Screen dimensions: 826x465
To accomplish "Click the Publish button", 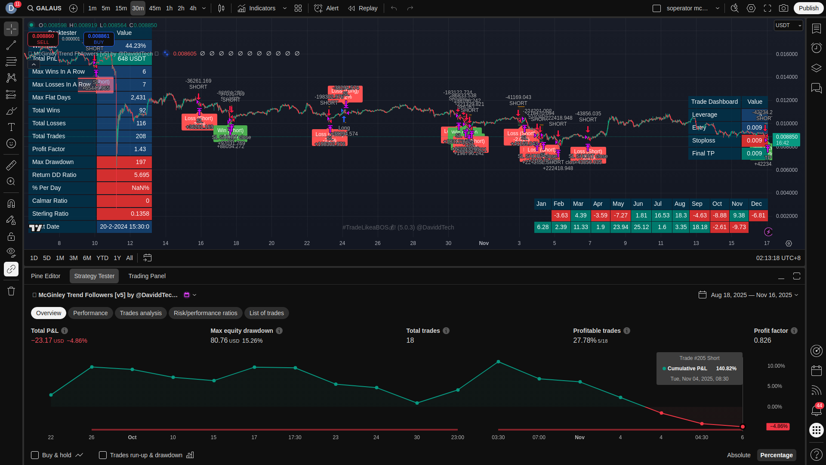I will [x=808, y=8].
